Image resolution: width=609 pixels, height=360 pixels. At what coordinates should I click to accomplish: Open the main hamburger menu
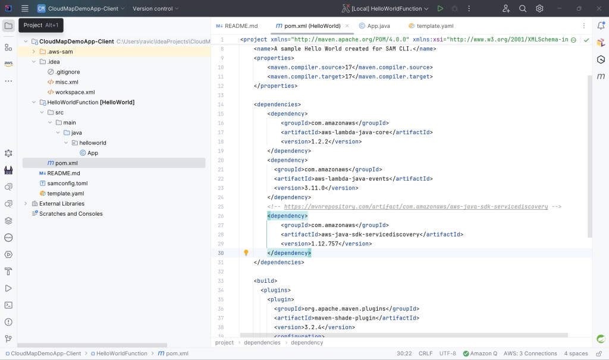tap(24, 9)
